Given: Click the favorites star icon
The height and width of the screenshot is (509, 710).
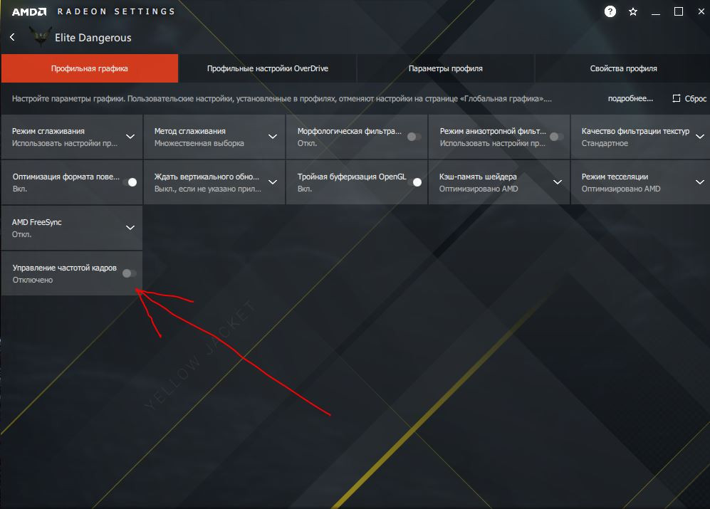Looking at the screenshot, I should [633, 12].
